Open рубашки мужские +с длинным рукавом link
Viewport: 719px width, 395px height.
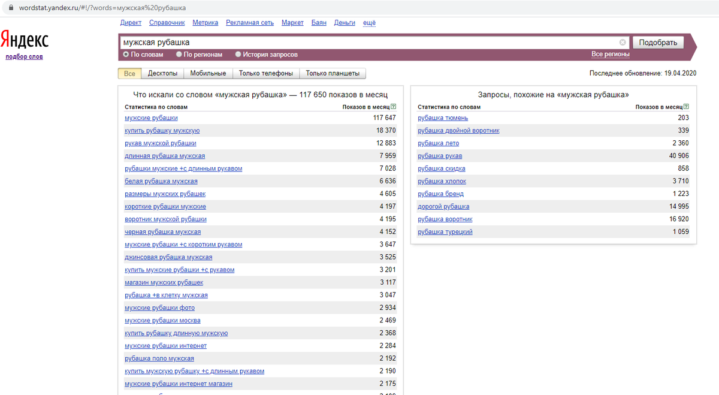coord(183,168)
